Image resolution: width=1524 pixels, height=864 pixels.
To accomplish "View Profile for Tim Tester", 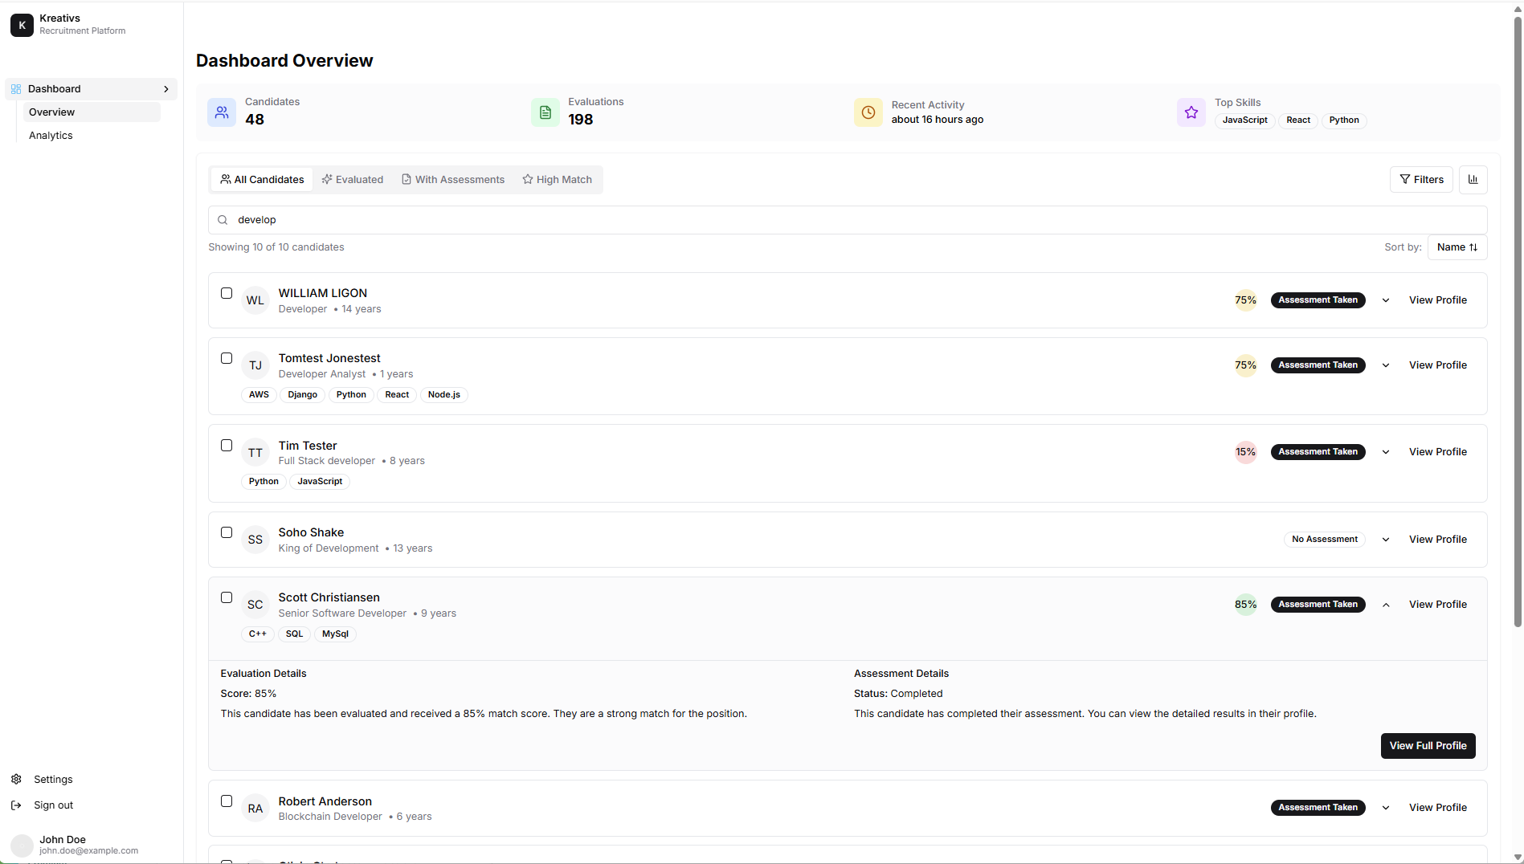I will pyautogui.click(x=1438, y=452).
